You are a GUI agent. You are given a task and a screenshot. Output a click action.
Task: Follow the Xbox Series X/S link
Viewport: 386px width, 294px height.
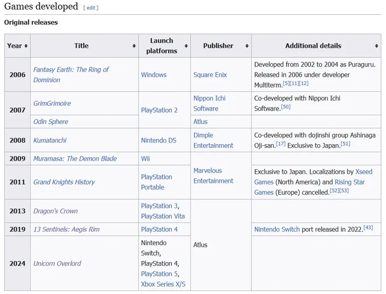click(x=163, y=284)
